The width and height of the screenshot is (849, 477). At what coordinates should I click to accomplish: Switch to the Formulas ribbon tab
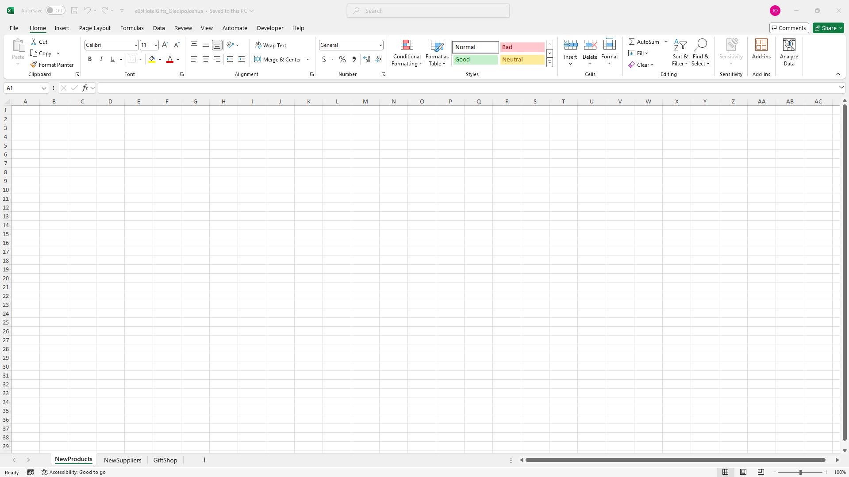tap(132, 28)
